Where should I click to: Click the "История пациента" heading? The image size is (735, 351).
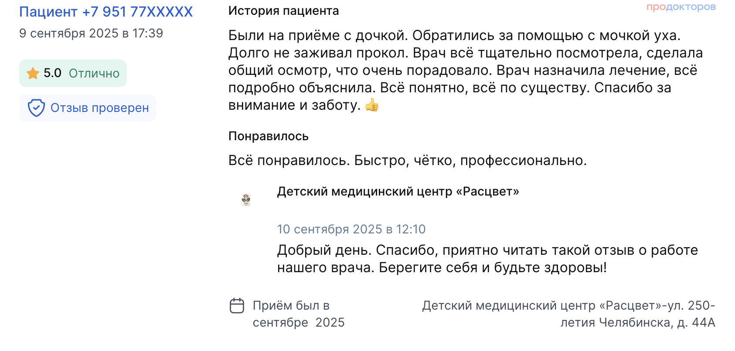283,11
